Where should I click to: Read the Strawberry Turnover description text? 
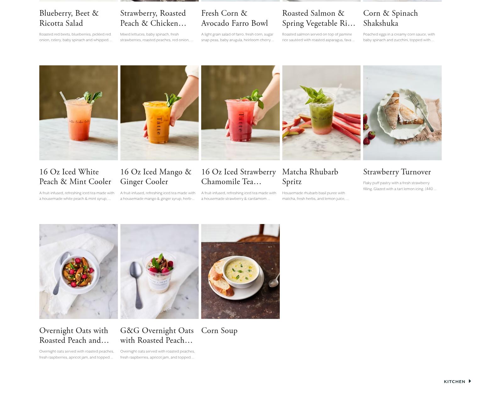click(x=400, y=186)
